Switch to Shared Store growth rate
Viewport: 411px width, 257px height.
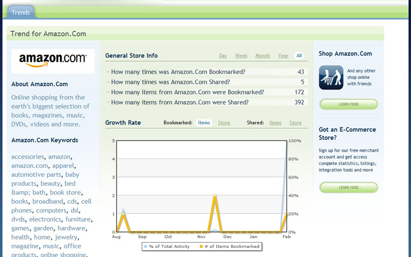(295, 123)
